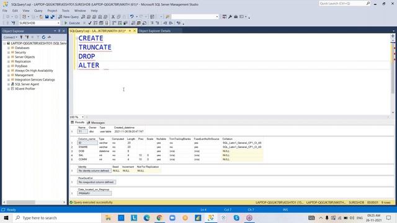The width and height of the screenshot is (397, 223).
Task: Open the Tools menu
Action: point(66,11)
